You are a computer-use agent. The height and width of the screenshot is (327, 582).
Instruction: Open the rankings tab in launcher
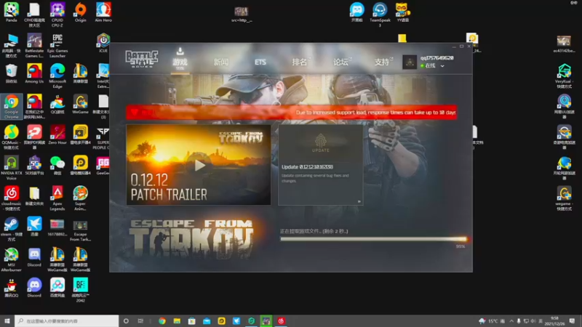300,62
